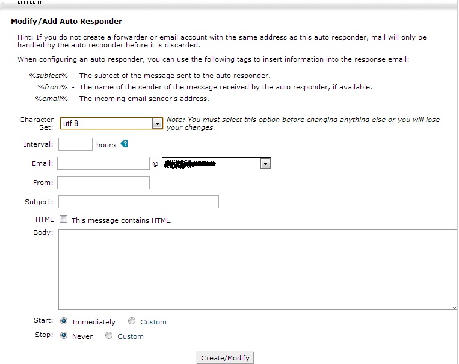Click inside the Body text area
This screenshot has width=459, height=364.
click(257, 269)
